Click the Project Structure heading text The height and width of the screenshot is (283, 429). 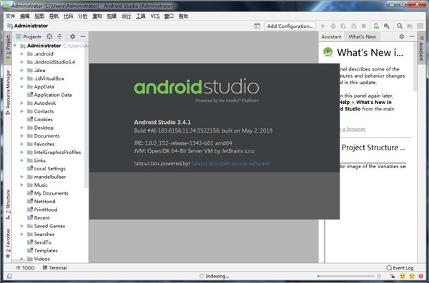click(x=373, y=148)
